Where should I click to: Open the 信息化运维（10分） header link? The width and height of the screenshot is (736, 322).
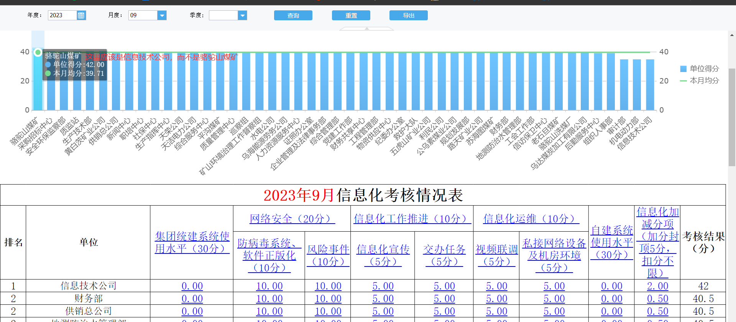pyautogui.click(x=531, y=219)
